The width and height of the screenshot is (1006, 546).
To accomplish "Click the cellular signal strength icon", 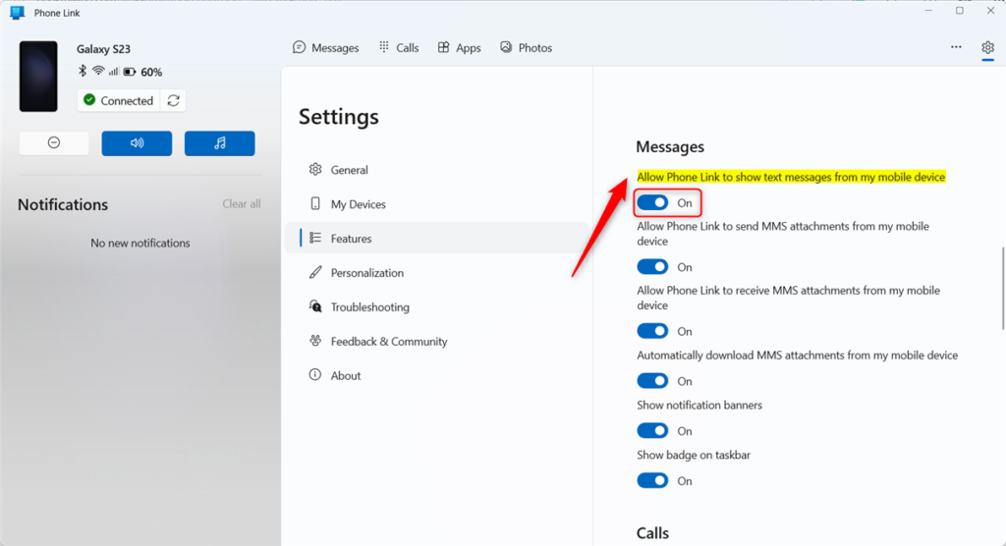I will tap(114, 72).
